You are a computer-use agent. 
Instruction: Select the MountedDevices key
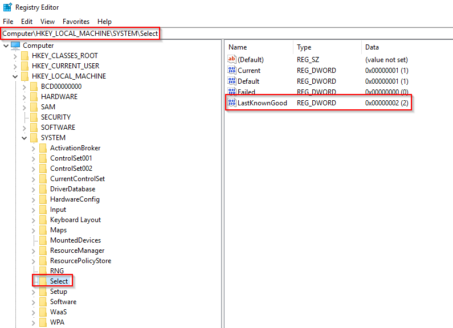click(75, 240)
